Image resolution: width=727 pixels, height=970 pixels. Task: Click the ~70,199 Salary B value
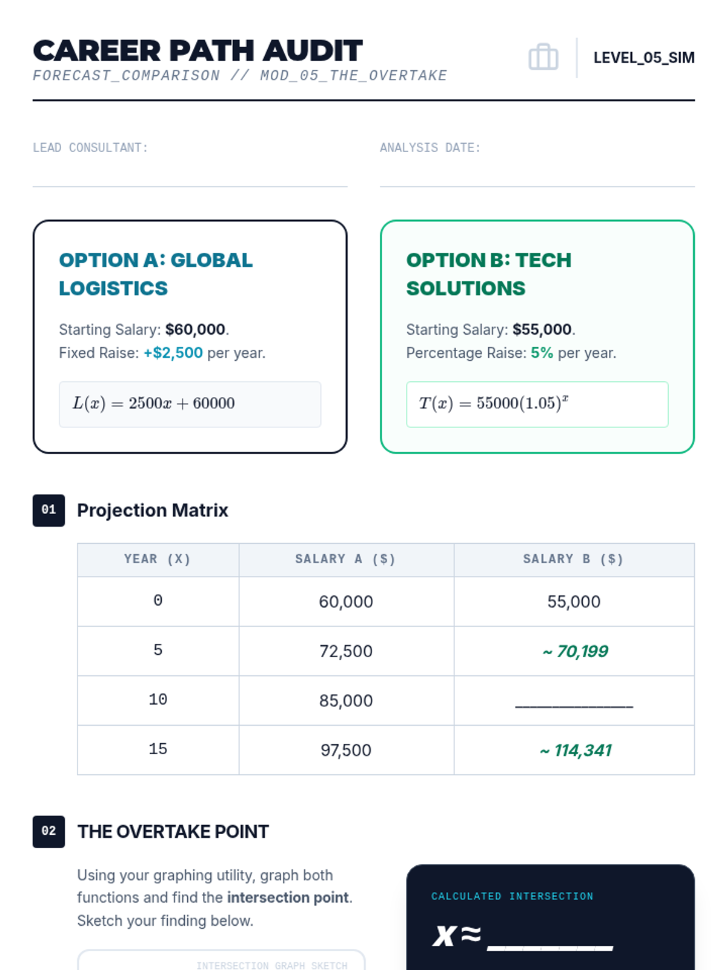point(575,652)
